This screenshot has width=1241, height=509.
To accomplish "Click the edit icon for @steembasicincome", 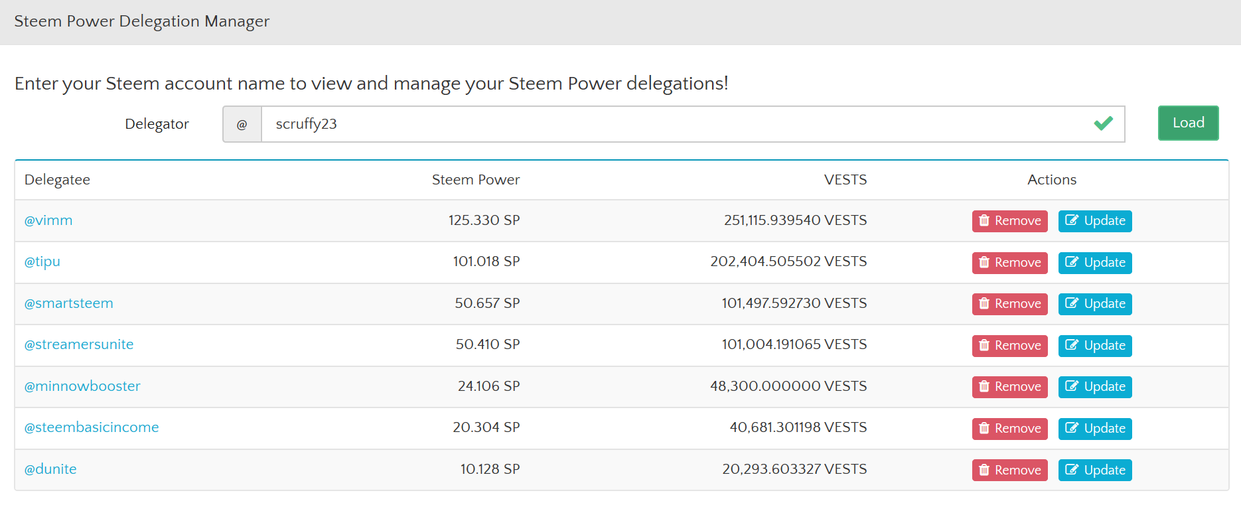I will click(x=1071, y=428).
